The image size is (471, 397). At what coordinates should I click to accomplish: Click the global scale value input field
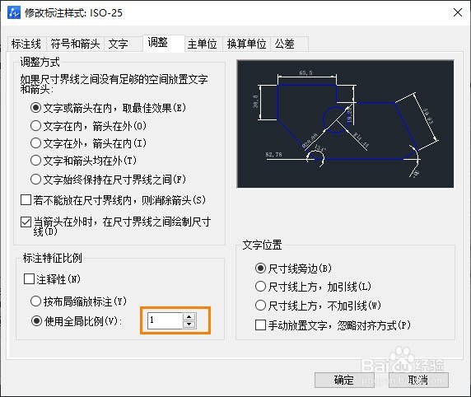165,320
